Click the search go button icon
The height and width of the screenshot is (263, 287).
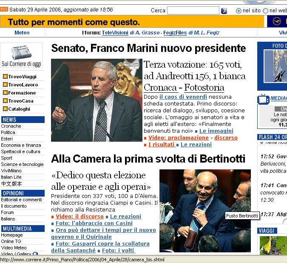224,11
